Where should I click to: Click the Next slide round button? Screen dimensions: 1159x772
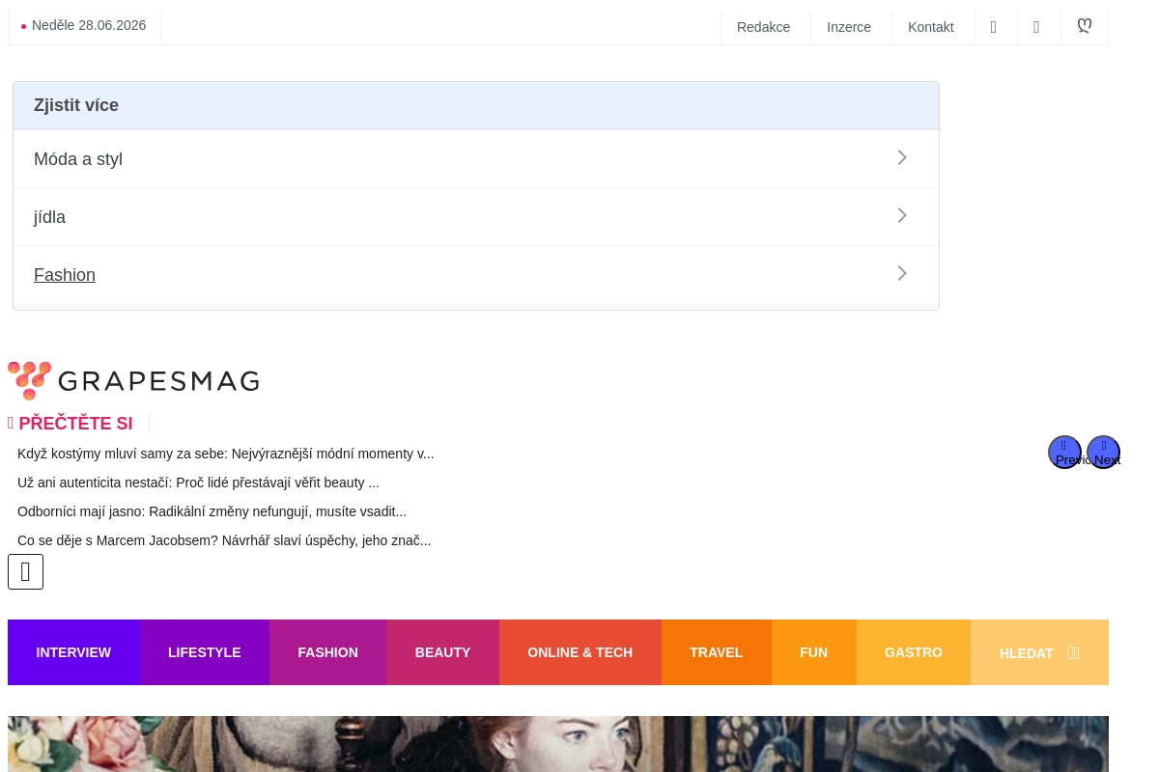pyautogui.click(x=1103, y=453)
